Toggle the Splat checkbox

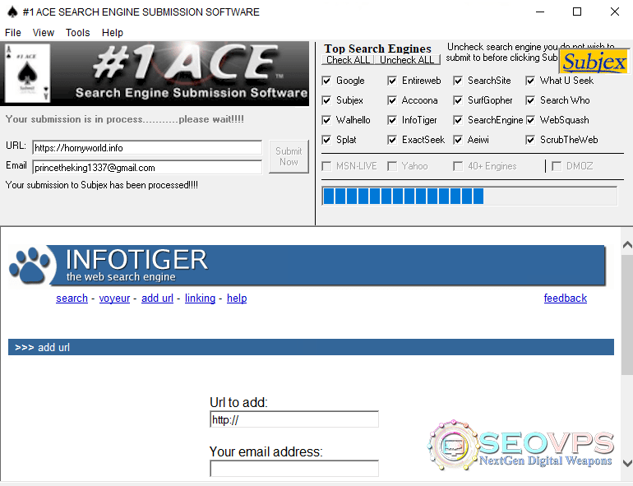click(326, 140)
